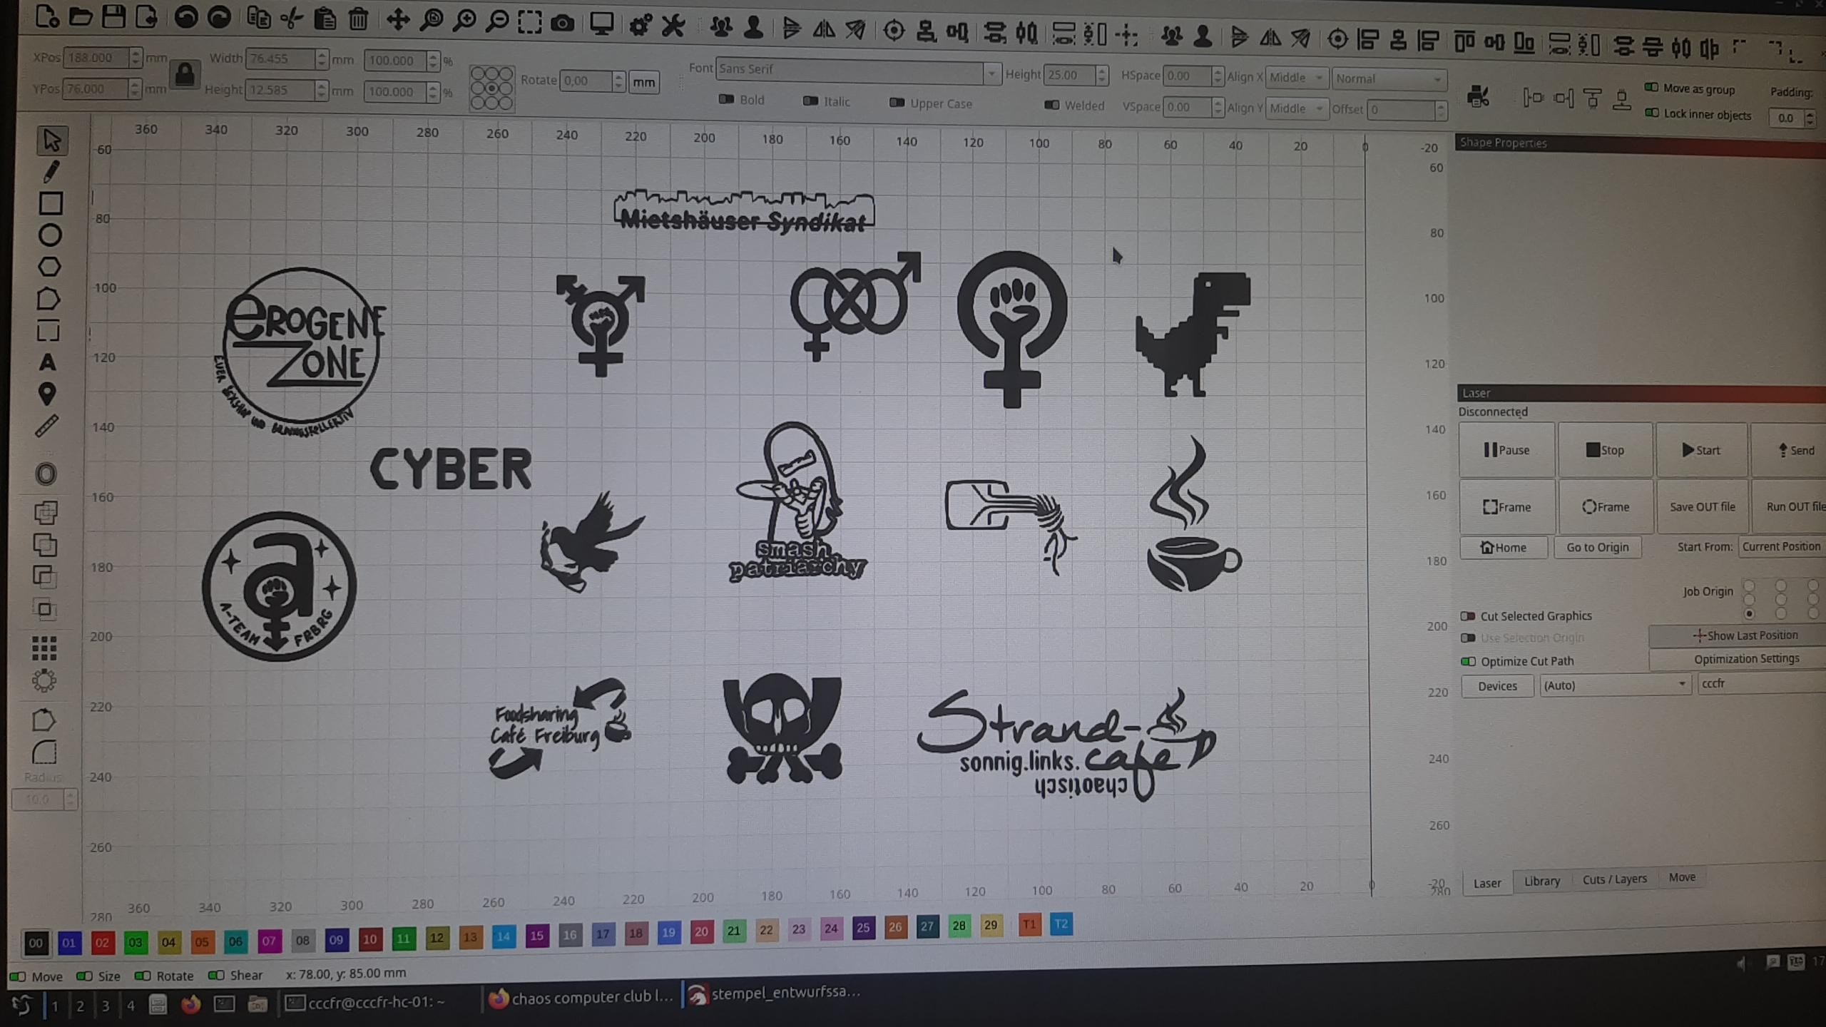This screenshot has height=1027, width=1826.
Task: Click the Frame Selection dashed-box icon
Action: pyautogui.click(x=530, y=22)
